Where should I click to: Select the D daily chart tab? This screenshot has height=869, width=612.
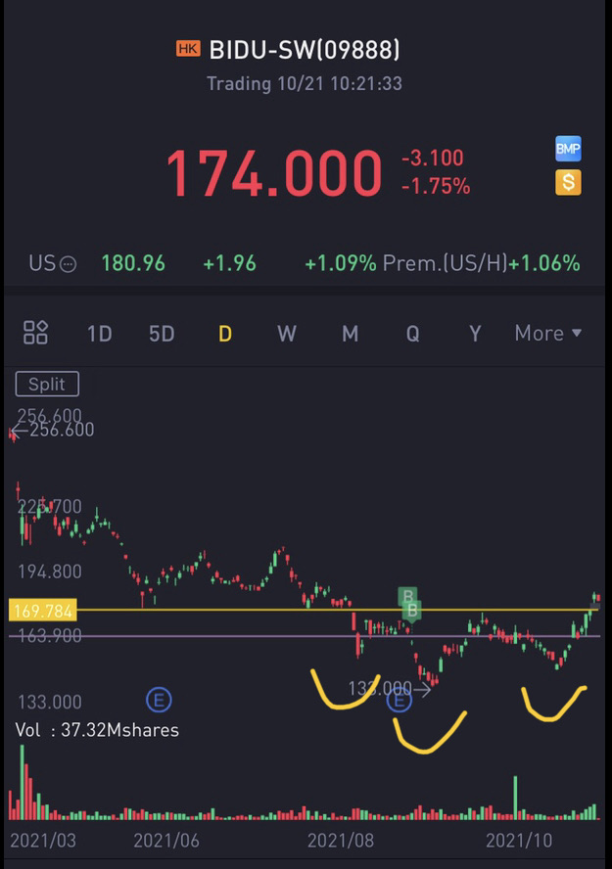point(225,334)
